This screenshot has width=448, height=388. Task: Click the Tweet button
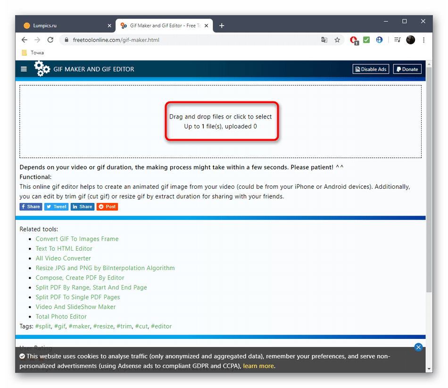pos(56,207)
